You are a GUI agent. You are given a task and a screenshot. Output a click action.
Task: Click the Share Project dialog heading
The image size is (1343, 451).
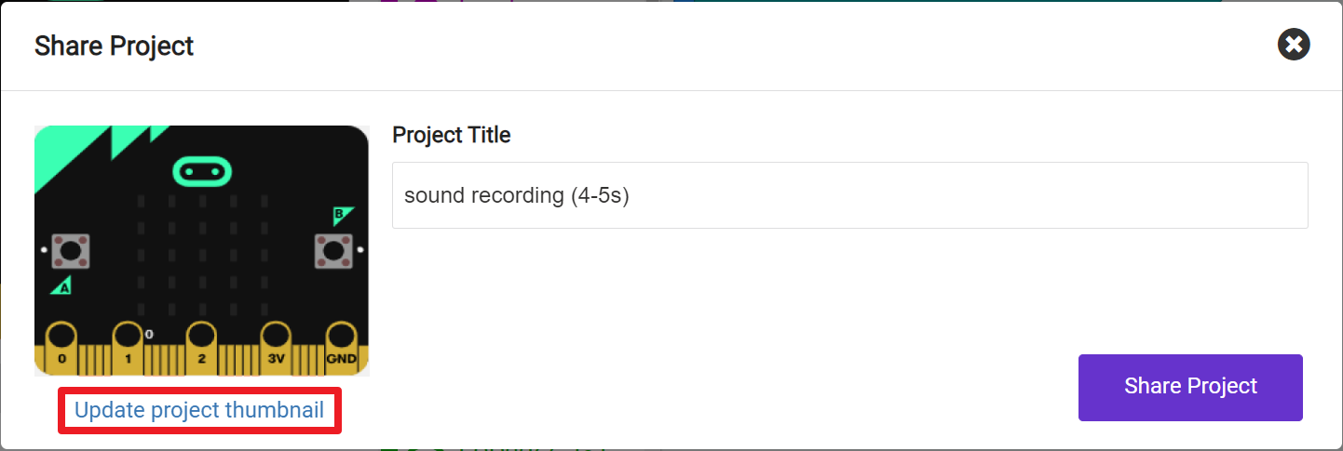click(114, 46)
